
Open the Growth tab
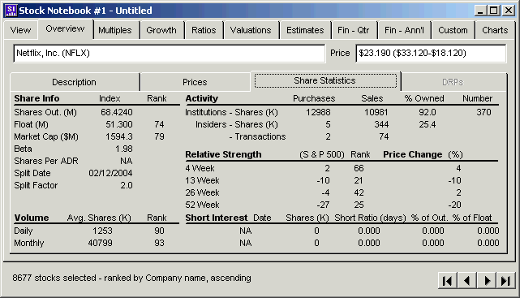click(161, 30)
